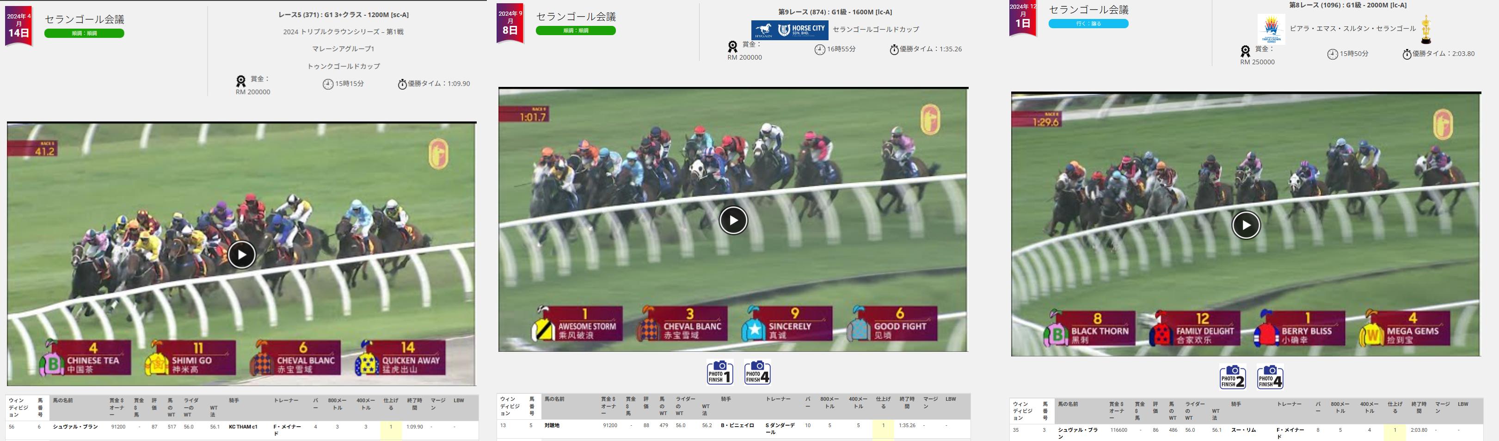Click the clock icon beside 16時55分
Viewport: 1499px width, 441px height.
coord(819,50)
